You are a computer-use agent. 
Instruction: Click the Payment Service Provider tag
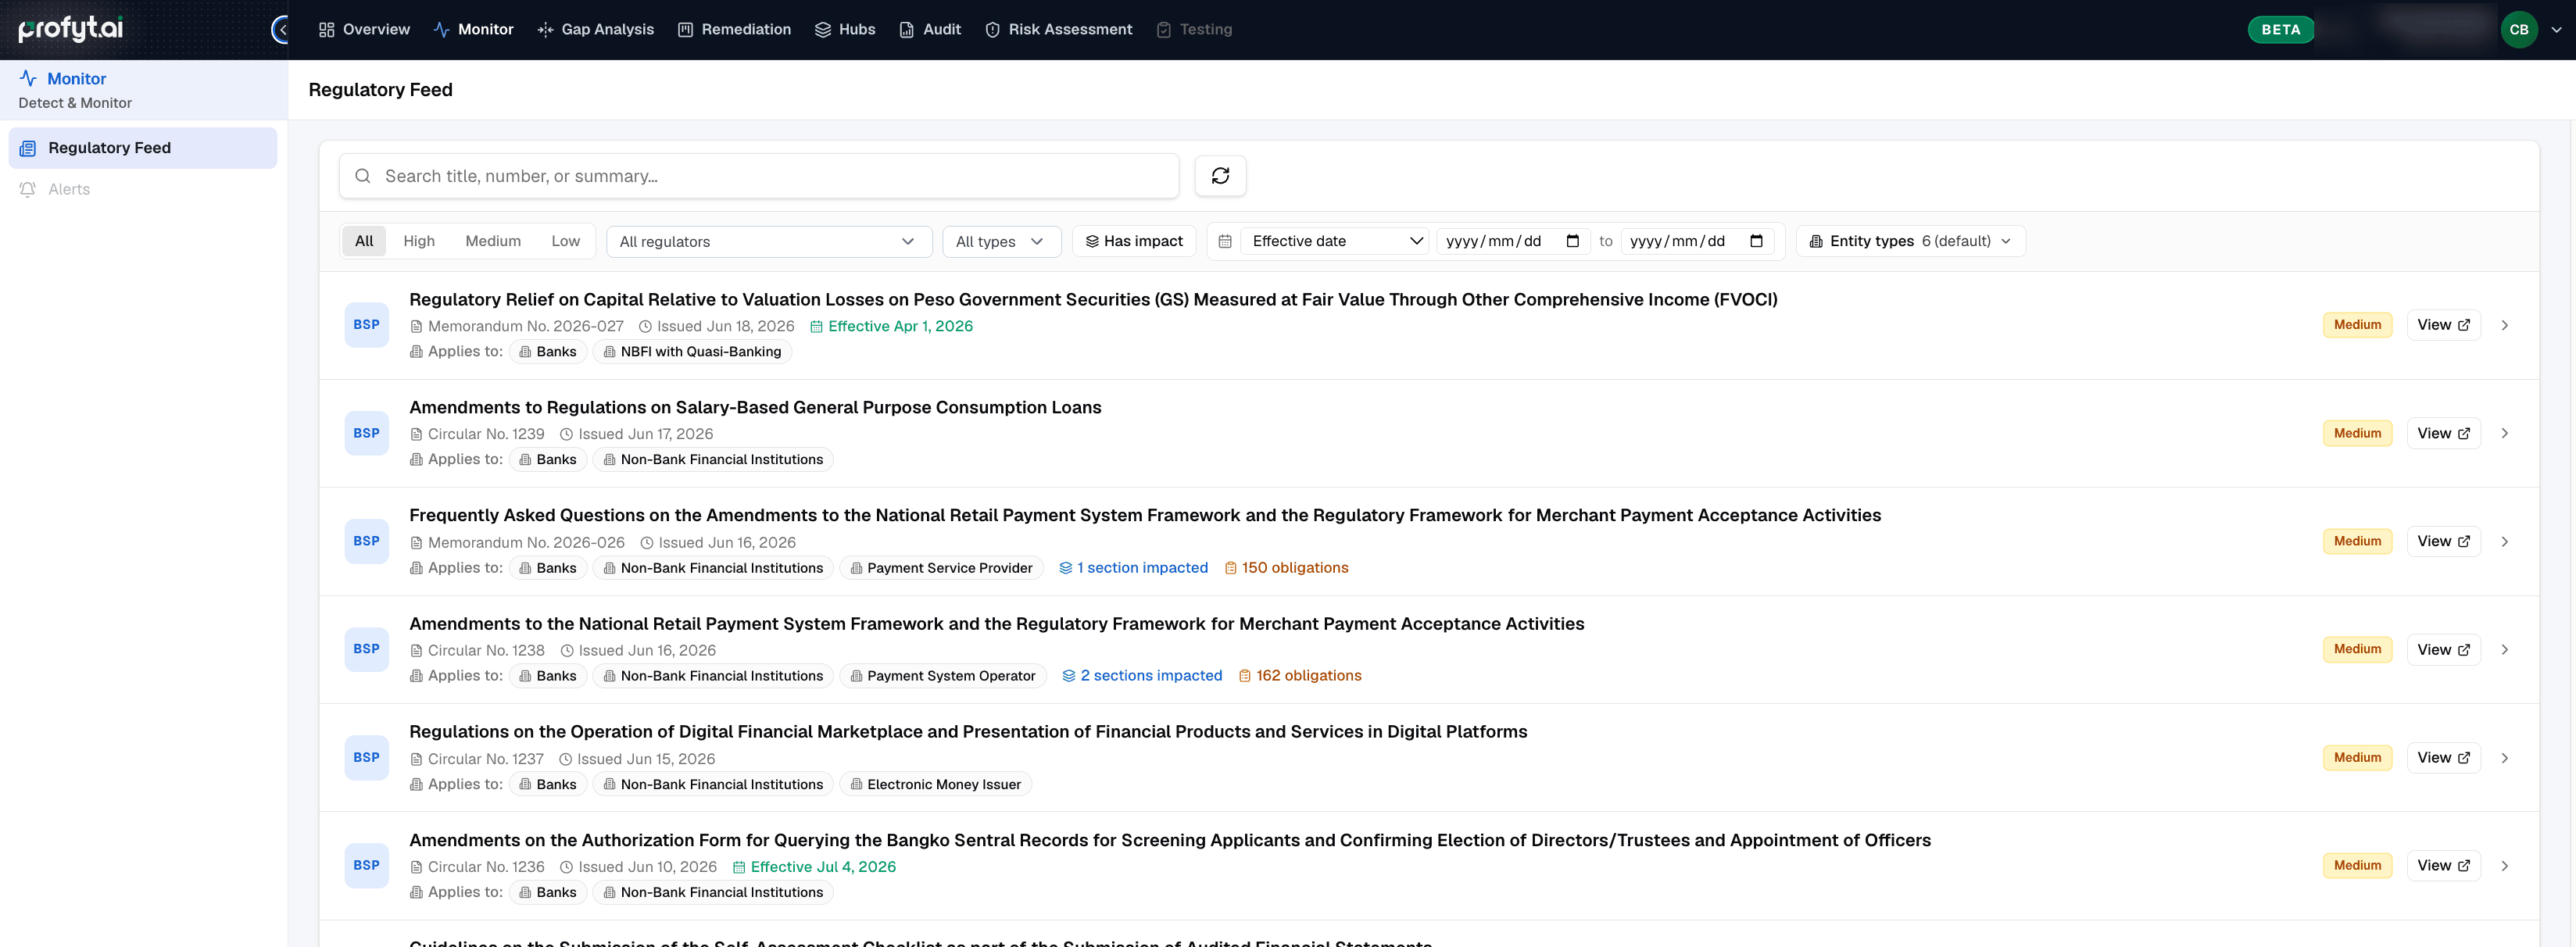point(941,568)
